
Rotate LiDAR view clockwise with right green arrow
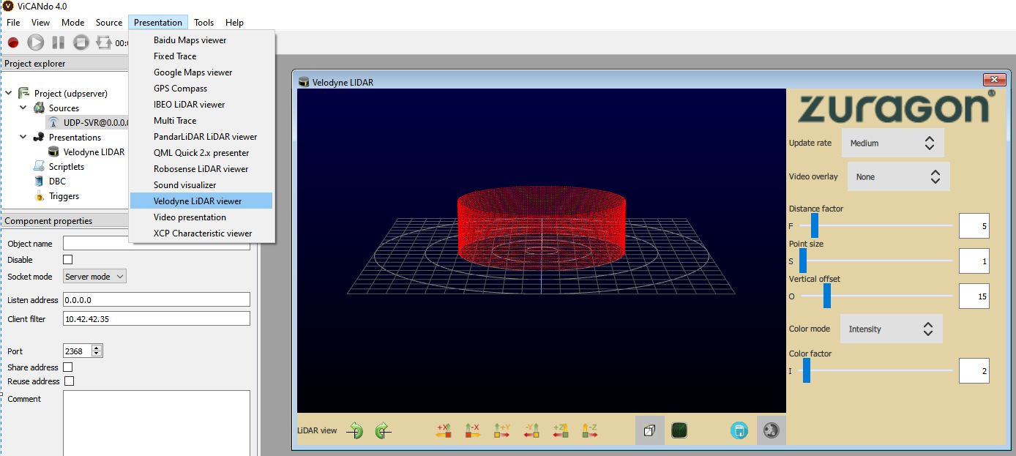click(382, 430)
